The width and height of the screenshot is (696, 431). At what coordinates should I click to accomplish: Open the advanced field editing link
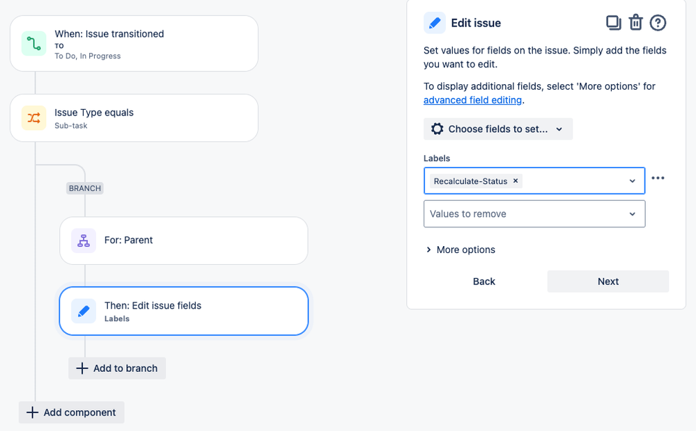(472, 100)
